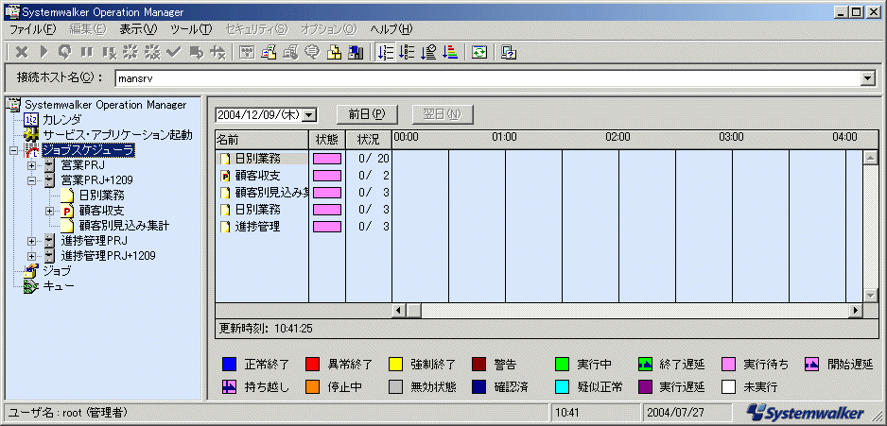Click the ジョブ folder icon in tree

[31, 271]
